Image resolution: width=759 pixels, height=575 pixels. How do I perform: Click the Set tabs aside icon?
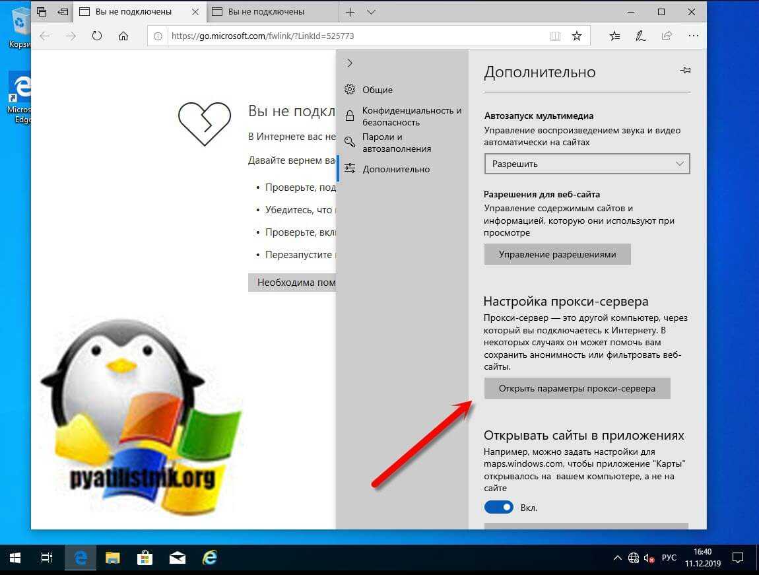(63, 12)
